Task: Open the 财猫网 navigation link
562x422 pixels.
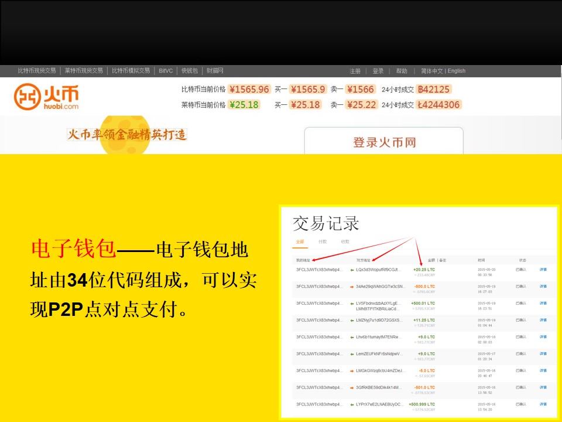Action: click(x=215, y=71)
